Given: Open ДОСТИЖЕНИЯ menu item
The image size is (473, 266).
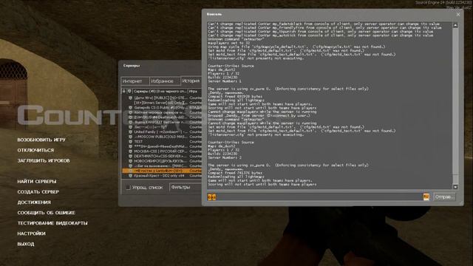Looking at the screenshot, I should [34, 202].
